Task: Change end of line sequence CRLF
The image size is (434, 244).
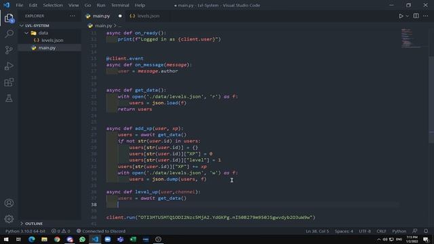Action: 381,231
